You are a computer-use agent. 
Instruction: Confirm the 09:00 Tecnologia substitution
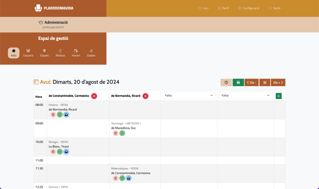tap(122, 133)
